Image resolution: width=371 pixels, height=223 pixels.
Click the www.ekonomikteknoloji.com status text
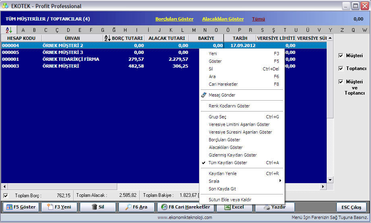pos(185,217)
